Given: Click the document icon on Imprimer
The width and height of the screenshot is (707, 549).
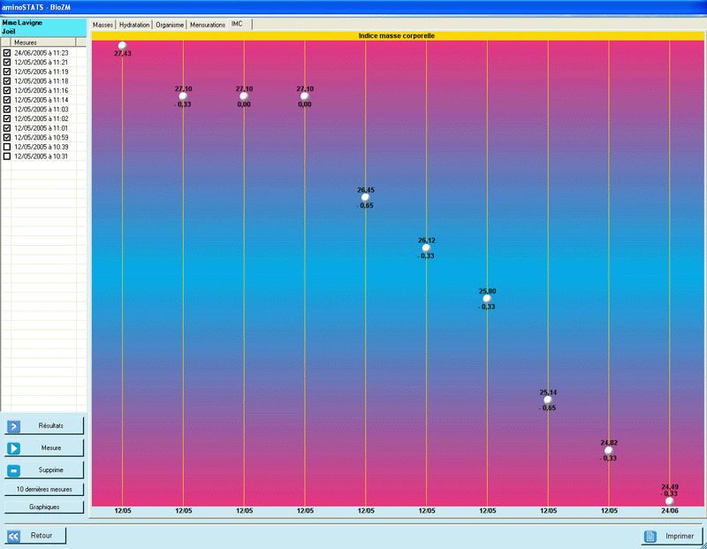Looking at the screenshot, I should 650,536.
